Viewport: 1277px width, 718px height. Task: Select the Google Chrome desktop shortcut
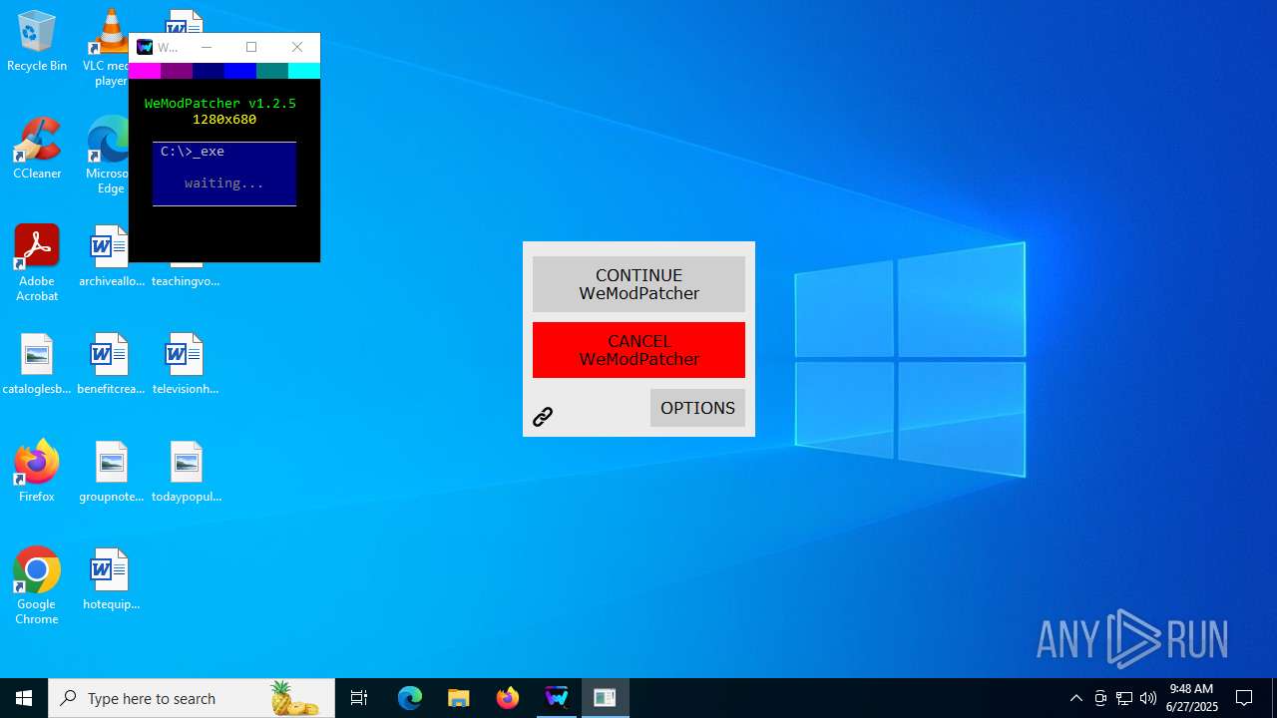37,586
